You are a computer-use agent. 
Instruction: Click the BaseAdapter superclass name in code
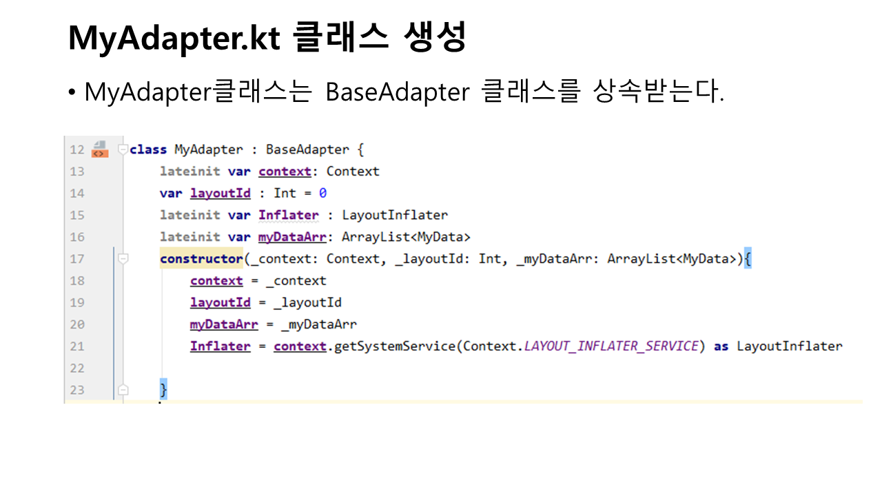(307, 149)
